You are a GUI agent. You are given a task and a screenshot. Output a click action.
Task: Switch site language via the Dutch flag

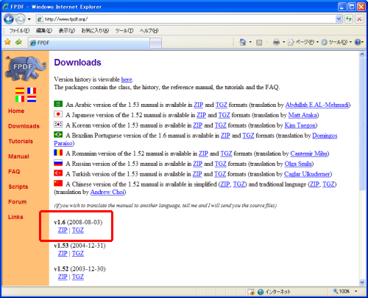click(32, 99)
